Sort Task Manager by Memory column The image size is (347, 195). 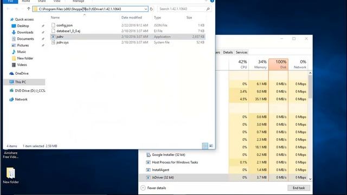coord(259,64)
